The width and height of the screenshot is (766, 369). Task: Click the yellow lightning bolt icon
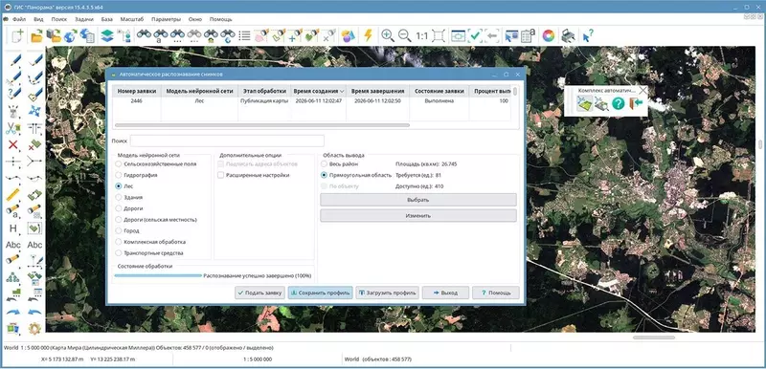pyautogui.click(x=368, y=35)
